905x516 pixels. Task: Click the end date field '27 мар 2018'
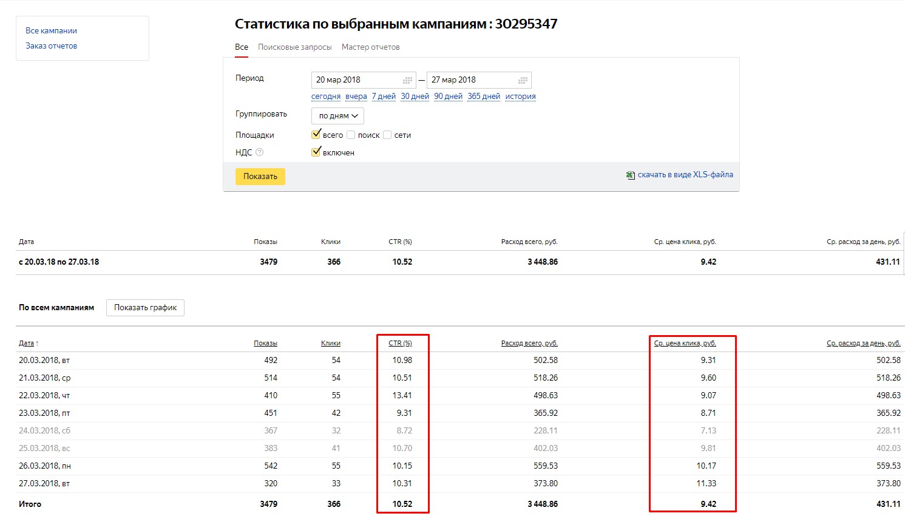(x=479, y=80)
